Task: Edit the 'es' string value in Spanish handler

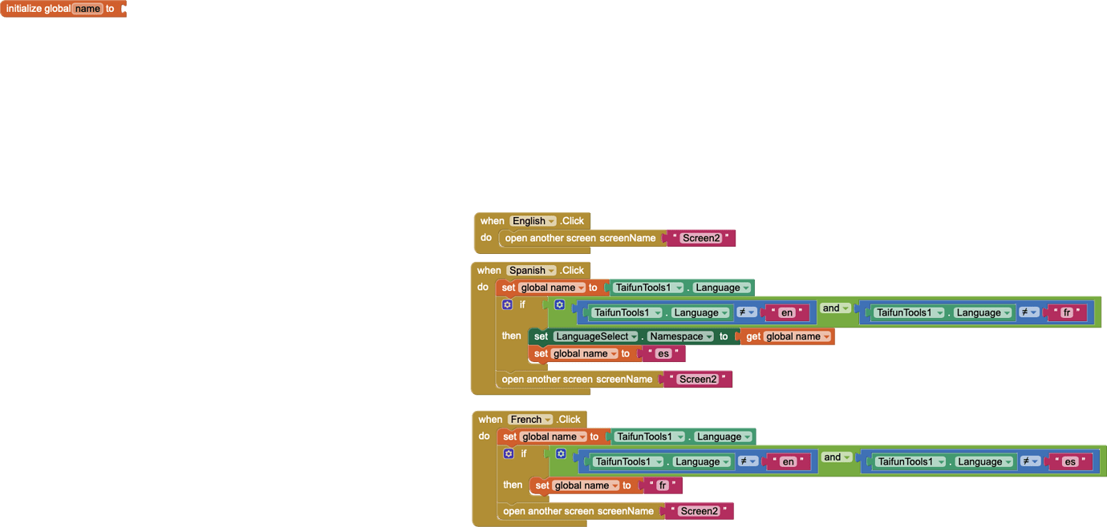Action: coord(664,353)
